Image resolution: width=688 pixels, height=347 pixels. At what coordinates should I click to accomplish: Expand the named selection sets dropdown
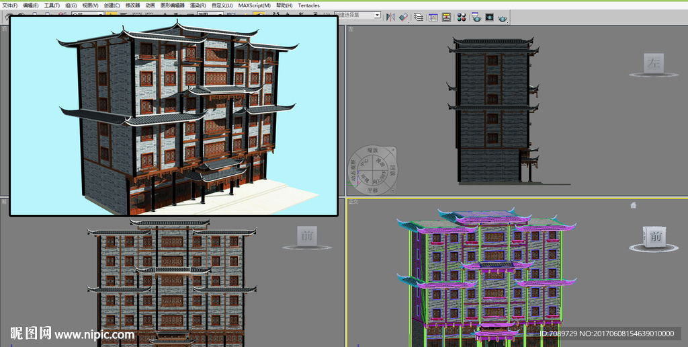(377, 15)
